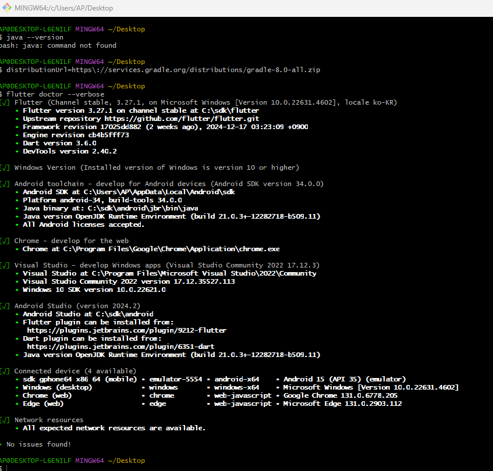
Task: Click the 'flutter doctor --verbose' command
Action: point(52,95)
